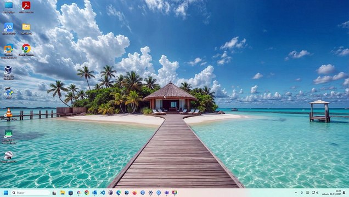Image resolution: width=349 pixels, height=197 pixels.
Task: Select the green Android desktop shortcut
Action: point(9,137)
